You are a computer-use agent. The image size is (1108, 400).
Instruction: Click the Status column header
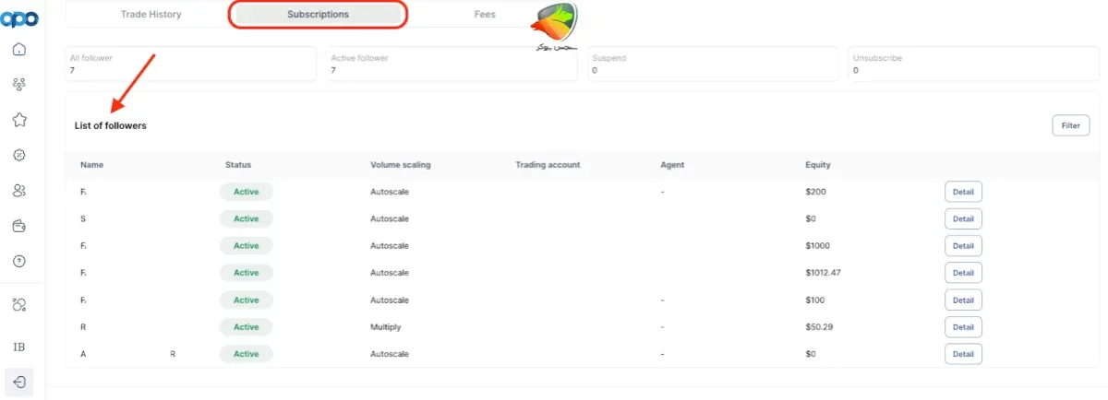pos(238,165)
